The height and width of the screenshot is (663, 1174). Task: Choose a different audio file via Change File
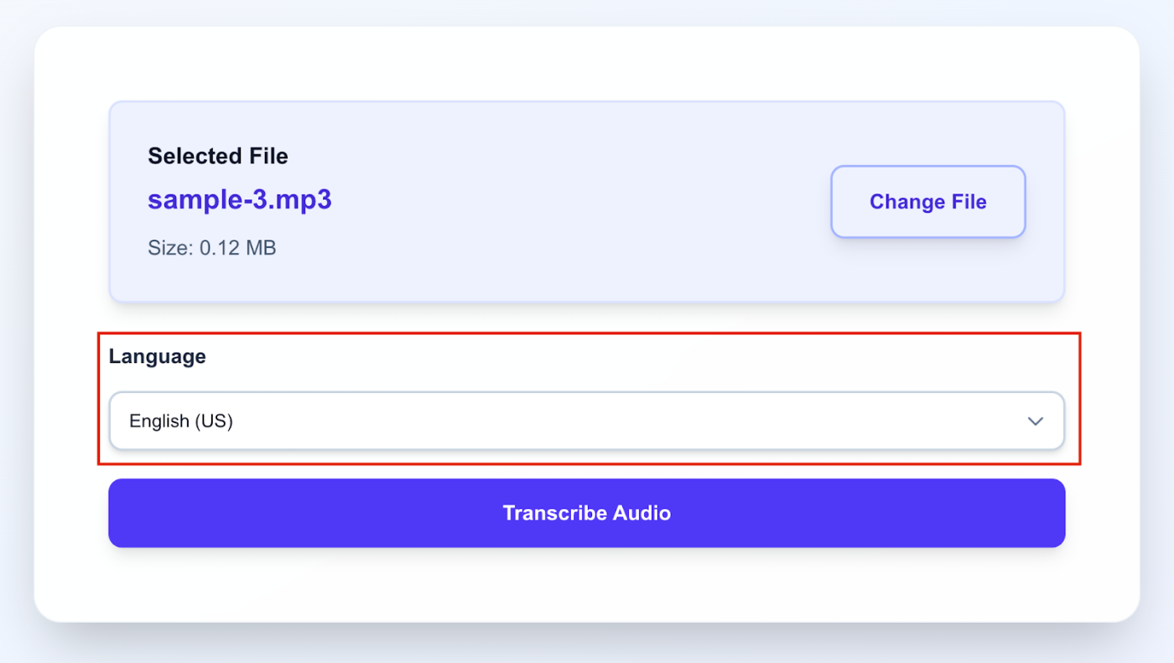[927, 201]
